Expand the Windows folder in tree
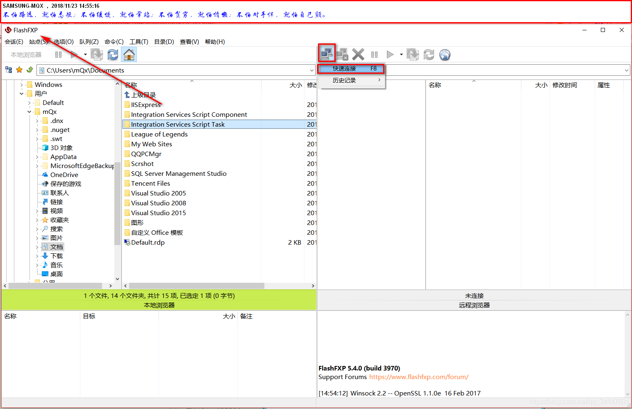The image size is (632, 409). point(21,84)
